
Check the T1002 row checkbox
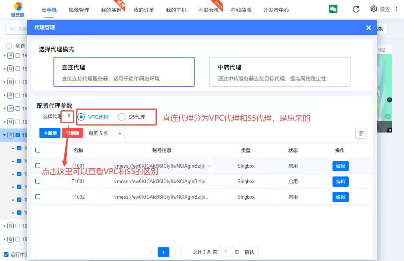[38, 197]
